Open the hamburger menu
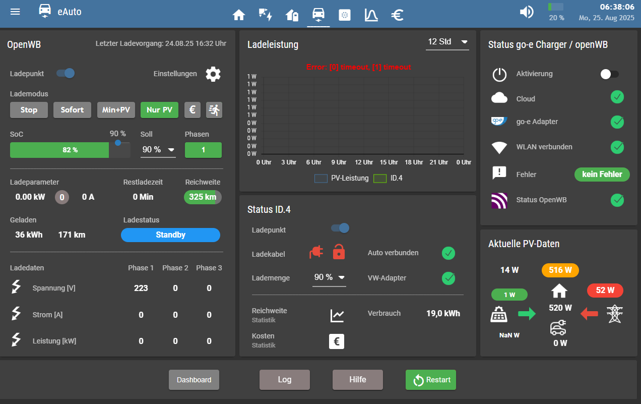This screenshot has height=404, width=641. [x=15, y=12]
